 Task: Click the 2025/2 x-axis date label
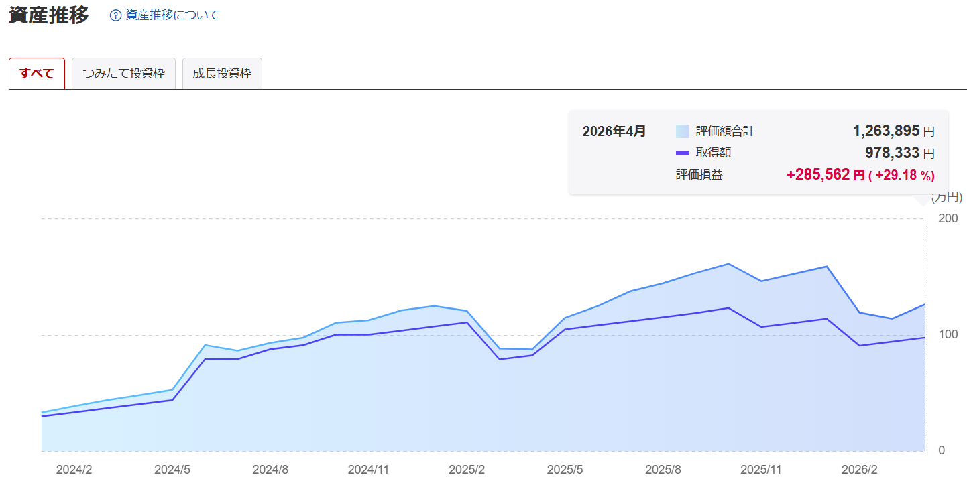467,470
